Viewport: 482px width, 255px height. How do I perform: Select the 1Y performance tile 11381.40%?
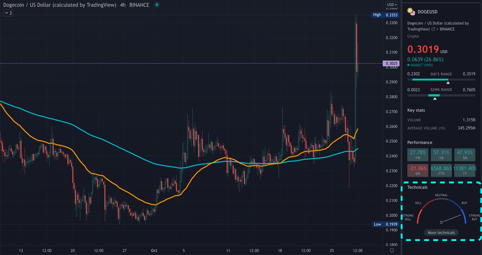pos(465,170)
